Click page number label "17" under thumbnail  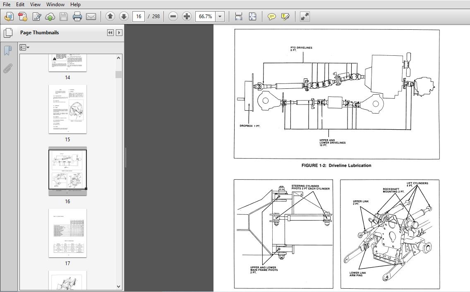click(x=67, y=263)
